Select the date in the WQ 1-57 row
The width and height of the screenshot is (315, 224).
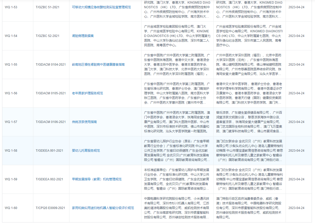tap(296, 122)
